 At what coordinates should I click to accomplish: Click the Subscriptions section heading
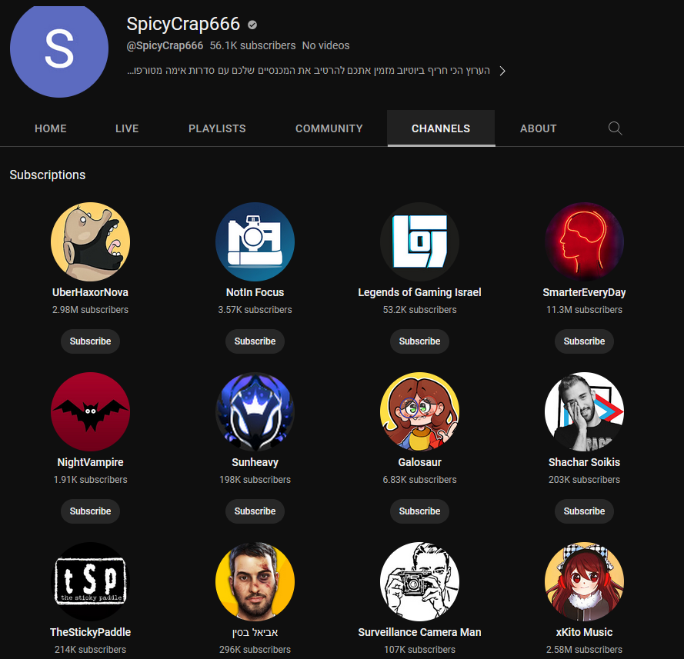48,175
